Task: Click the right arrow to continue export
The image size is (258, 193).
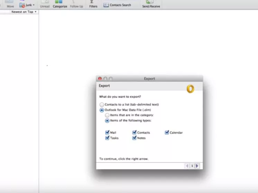Action: coord(197,166)
